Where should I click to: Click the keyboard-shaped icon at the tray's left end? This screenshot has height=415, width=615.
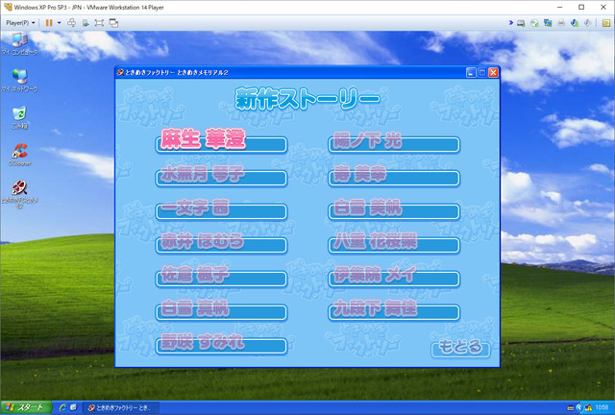point(571,408)
